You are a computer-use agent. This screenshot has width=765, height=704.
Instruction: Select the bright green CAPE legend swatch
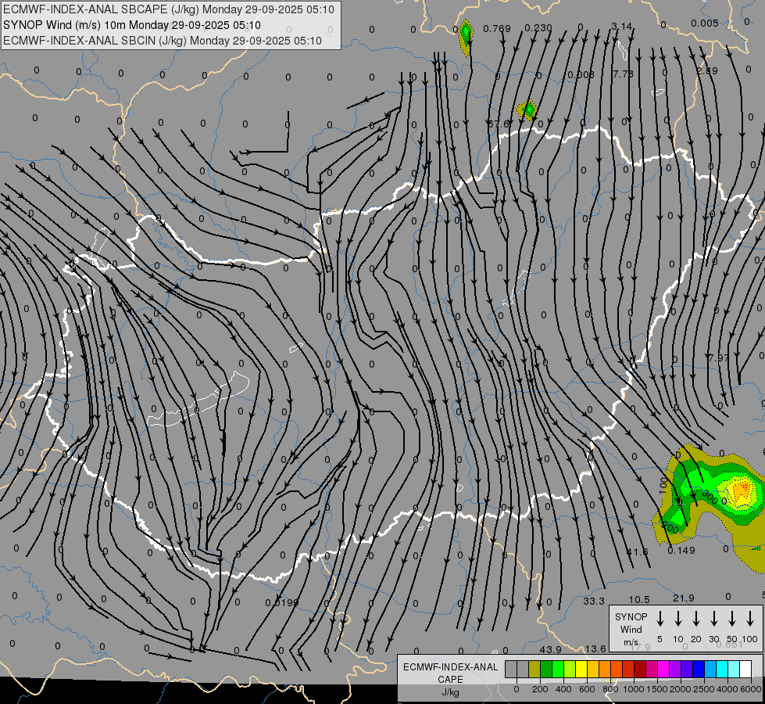click(x=558, y=669)
